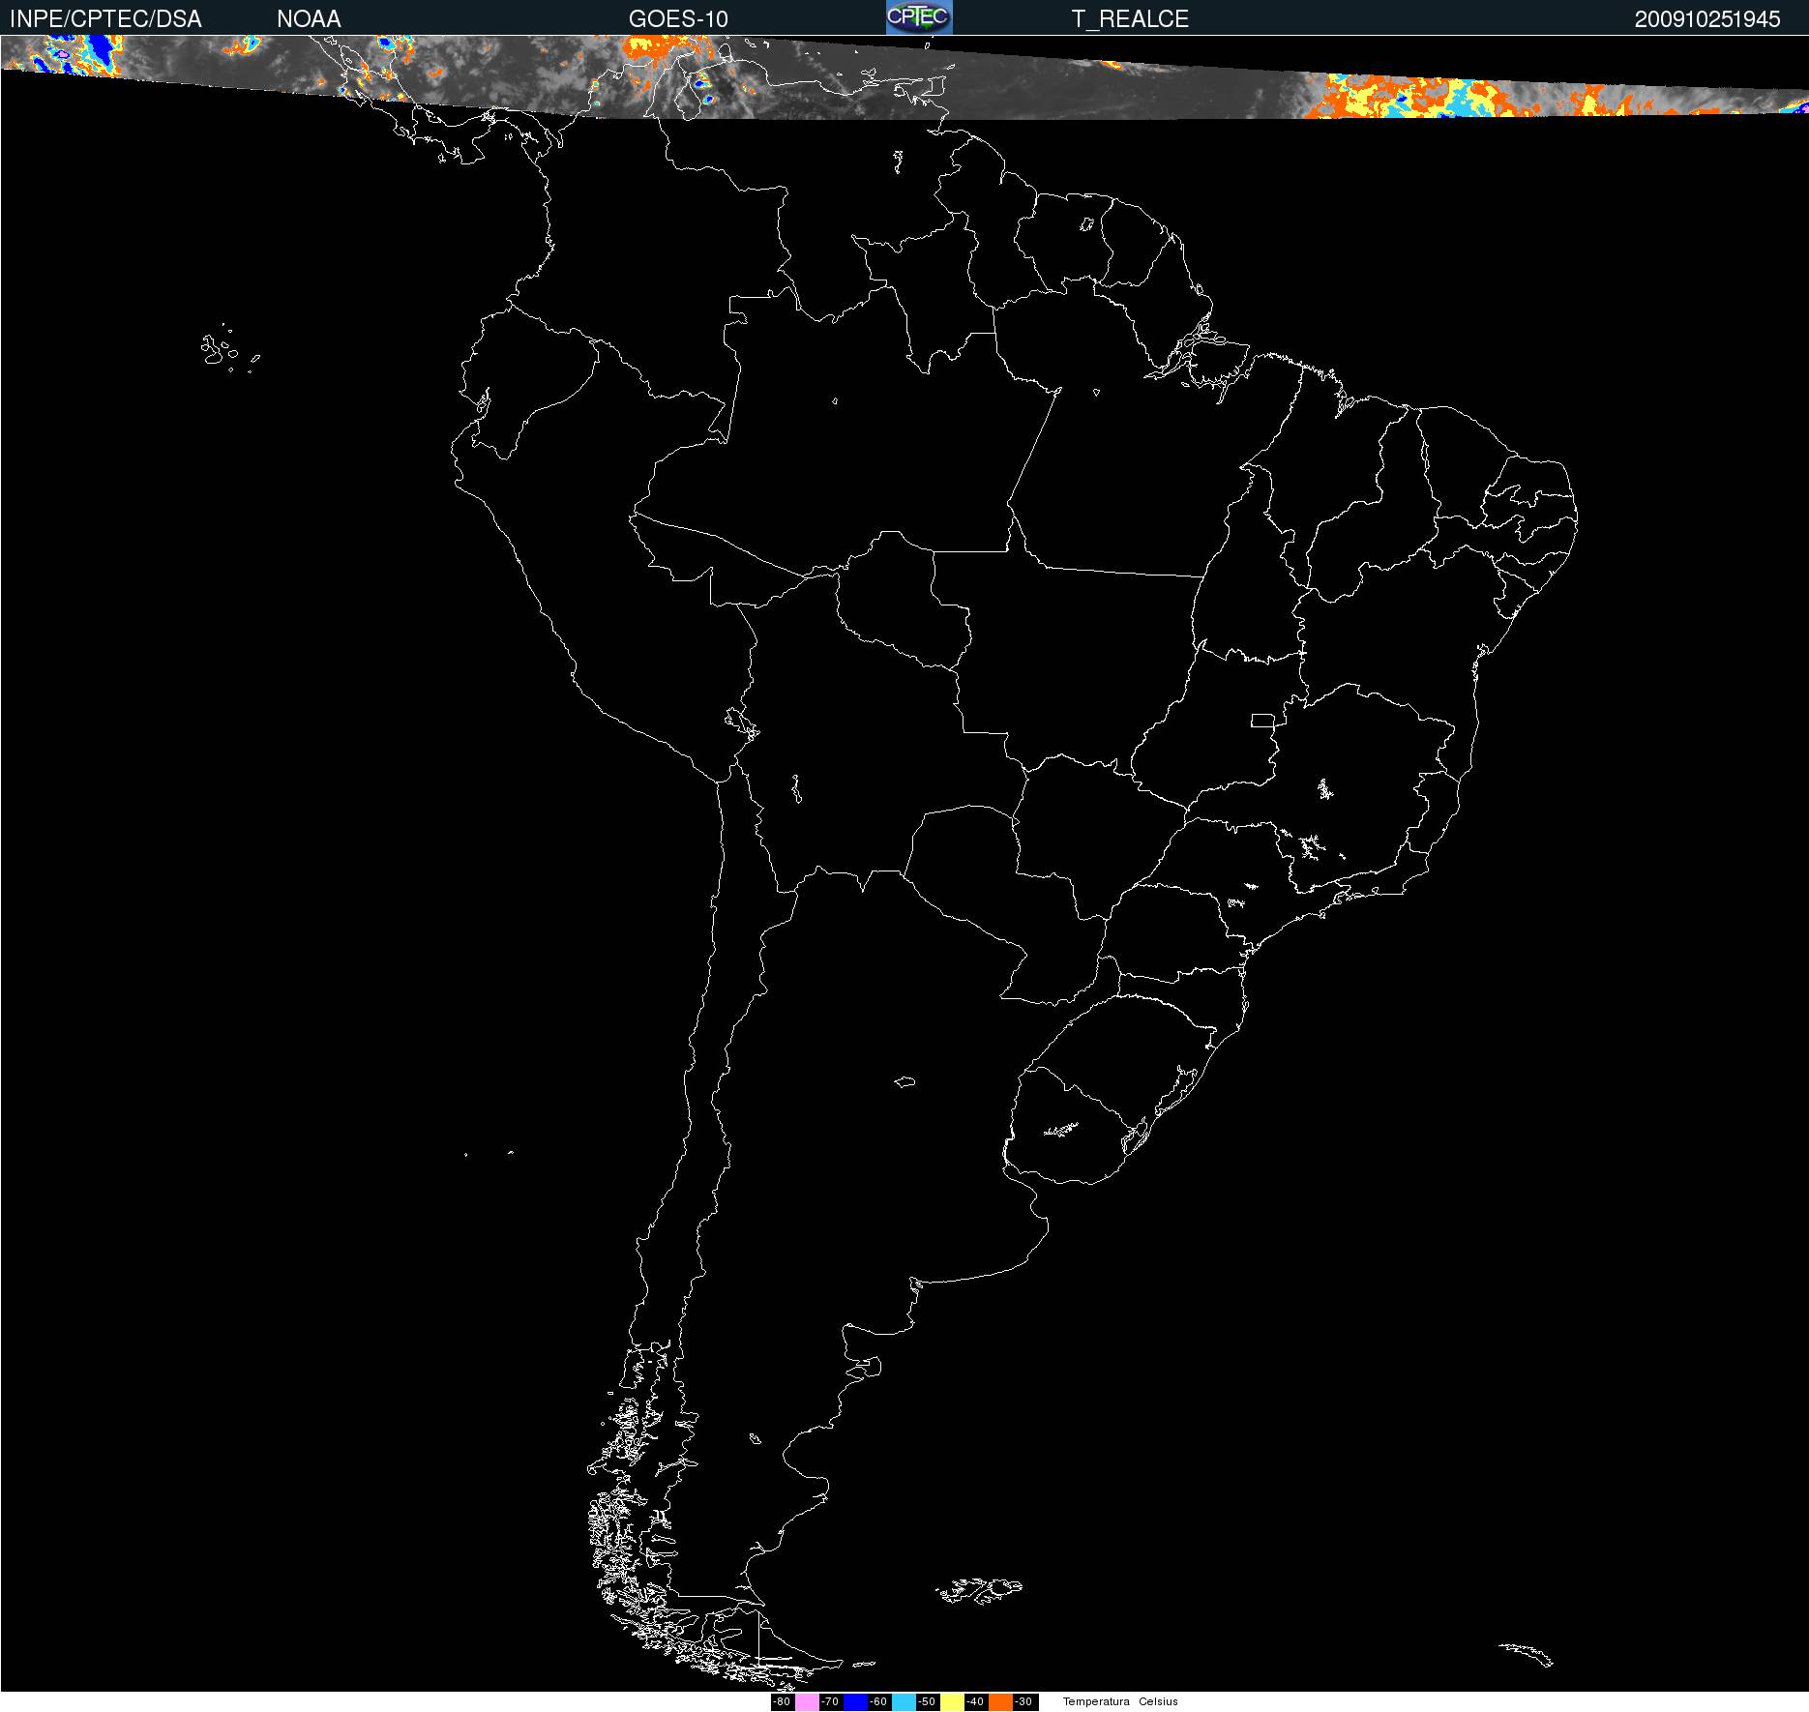This screenshot has height=1712, width=1809.
Task: Pick the dark blue legend swatch
Action: click(855, 1702)
